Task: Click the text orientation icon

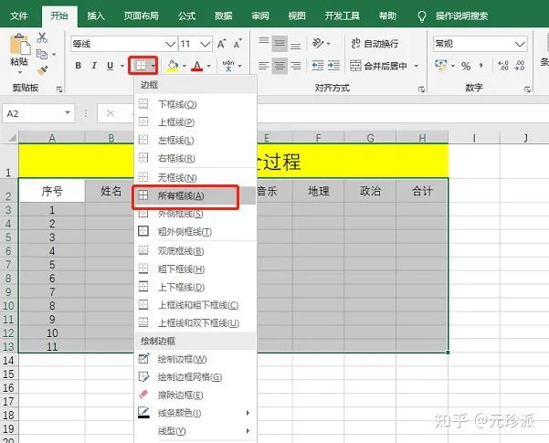Action: pyautogui.click(x=318, y=43)
